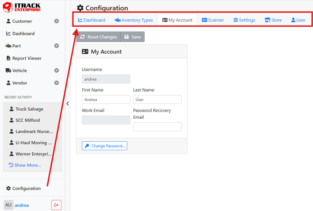Click the red logout icon button
This screenshot has width=313, height=211.
click(56, 205)
